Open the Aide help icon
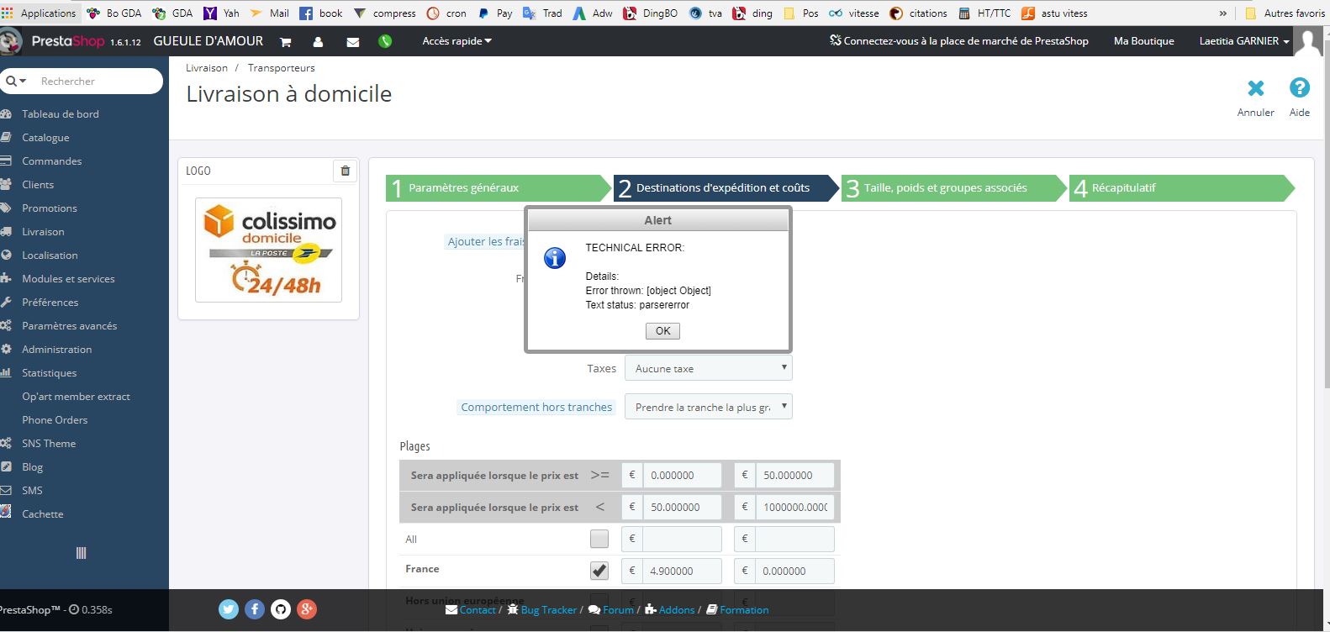The height and width of the screenshot is (632, 1330). pos(1299,88)
